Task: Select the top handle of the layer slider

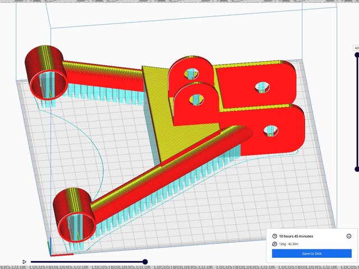Action: pyautogui.click(x=357, y=55)
